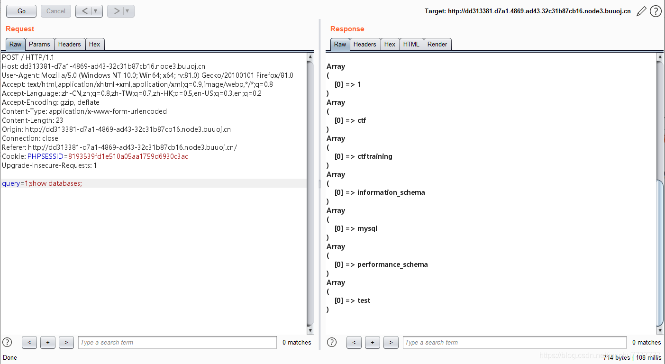Open the forward history dropdown arrow
Screen dimensions: 665x364
point(128,11)
